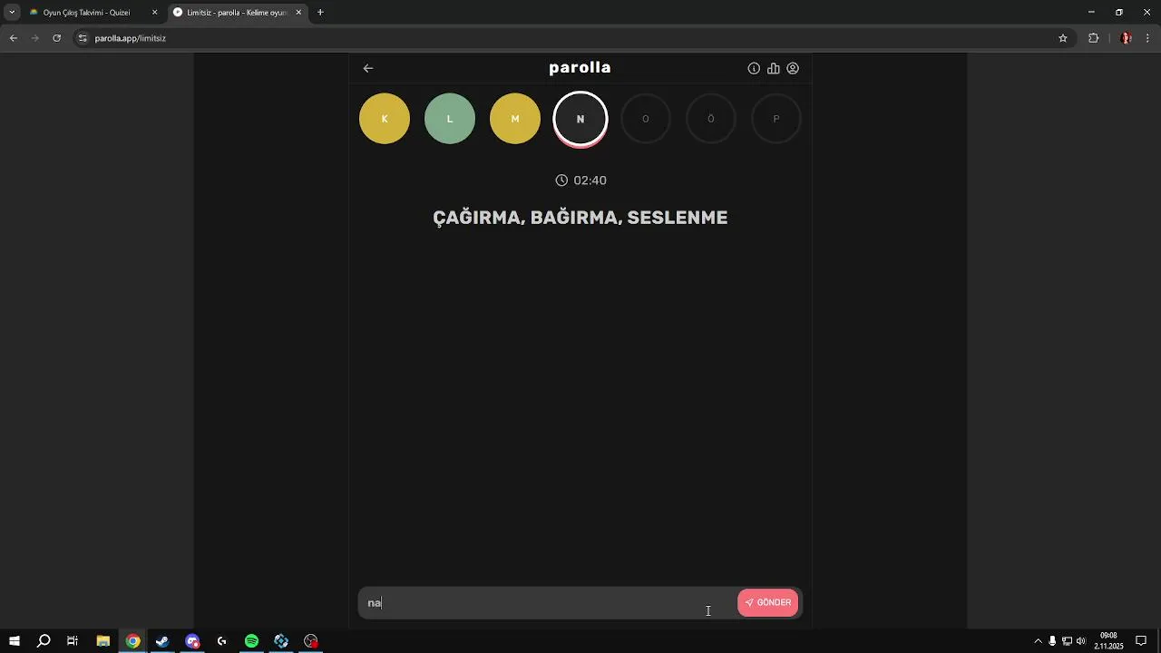1161x653 pixels.
Task: Go back with the parolla arrow icon
Action: [x=368, y=68]
